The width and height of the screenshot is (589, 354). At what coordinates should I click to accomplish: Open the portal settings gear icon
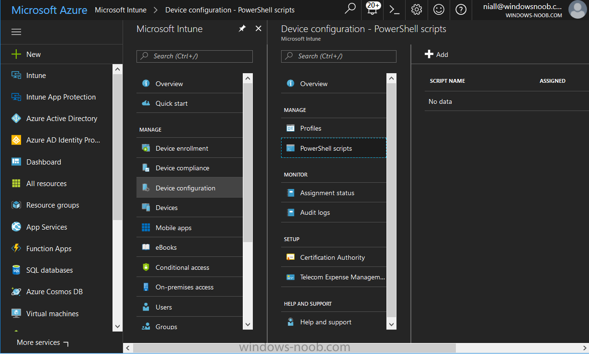(417, 9)
